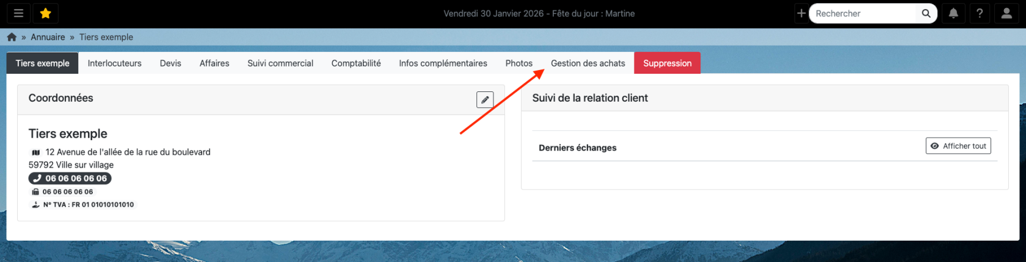Click the Derniers échanges label
Image resolution: width=1026 pixels, height=262 pixels.
tap(578, 148)
